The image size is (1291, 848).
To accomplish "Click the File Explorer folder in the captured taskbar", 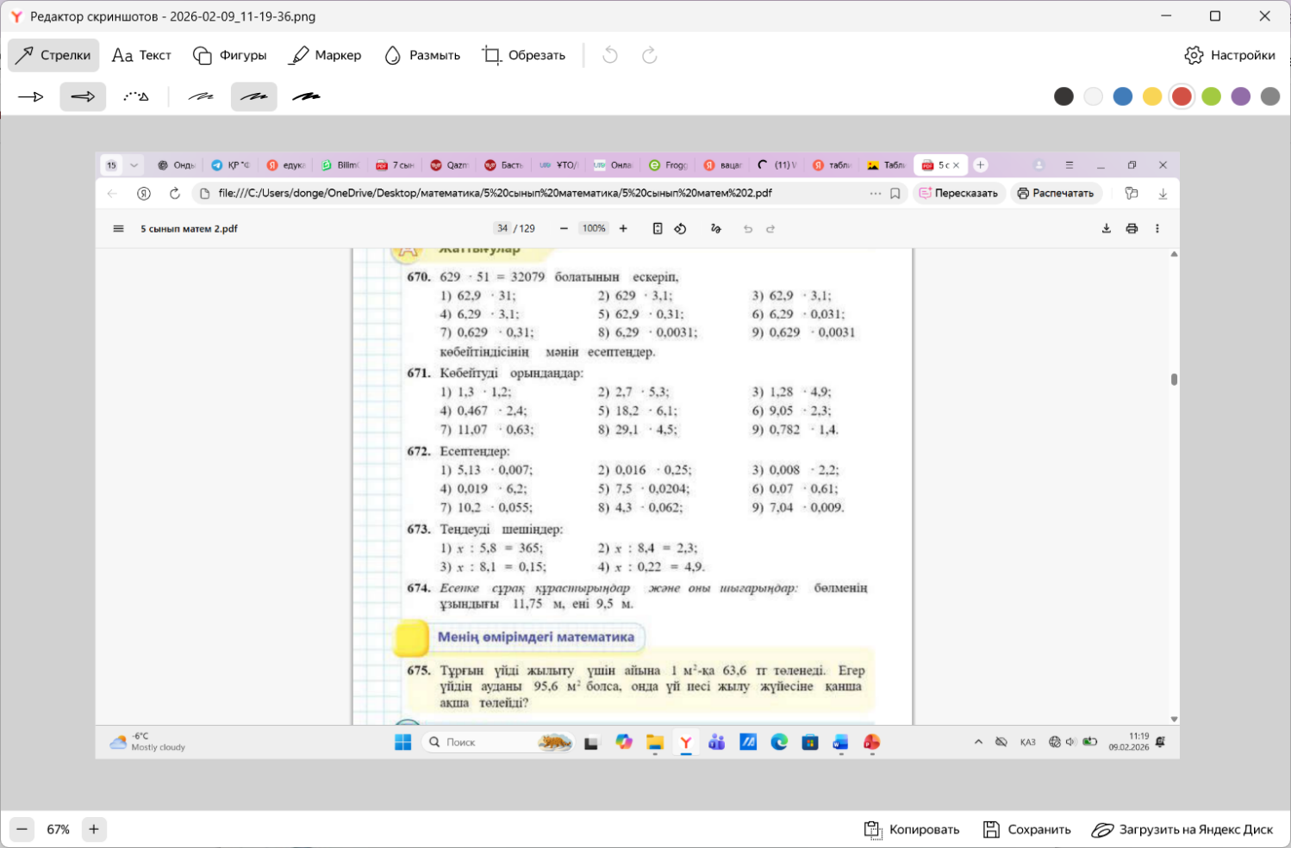I will click(655, 742).
